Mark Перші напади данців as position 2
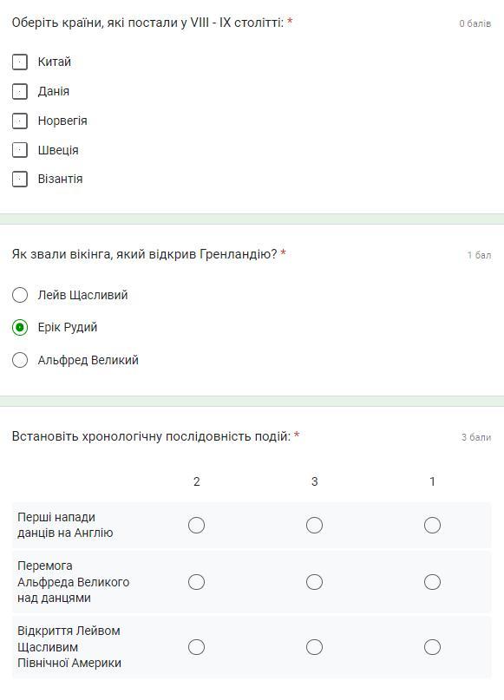Viewport: 504px width, 700px height. tap(196, 525)
